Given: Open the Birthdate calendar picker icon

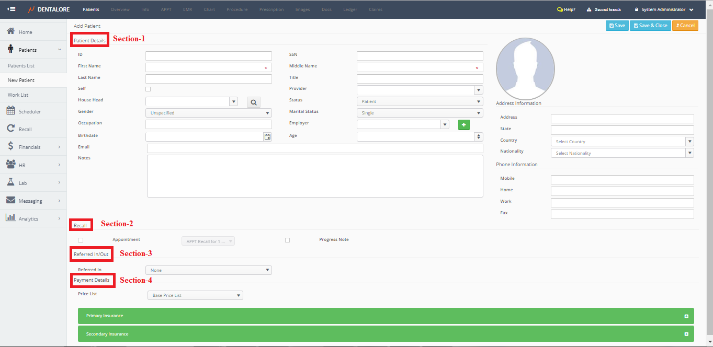Looking at the screenshot, I should tap(267, 136).
